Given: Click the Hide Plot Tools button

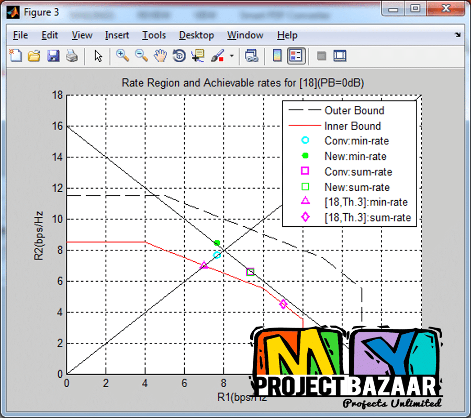Looking at the screenshot, I should tap(322, 56).
